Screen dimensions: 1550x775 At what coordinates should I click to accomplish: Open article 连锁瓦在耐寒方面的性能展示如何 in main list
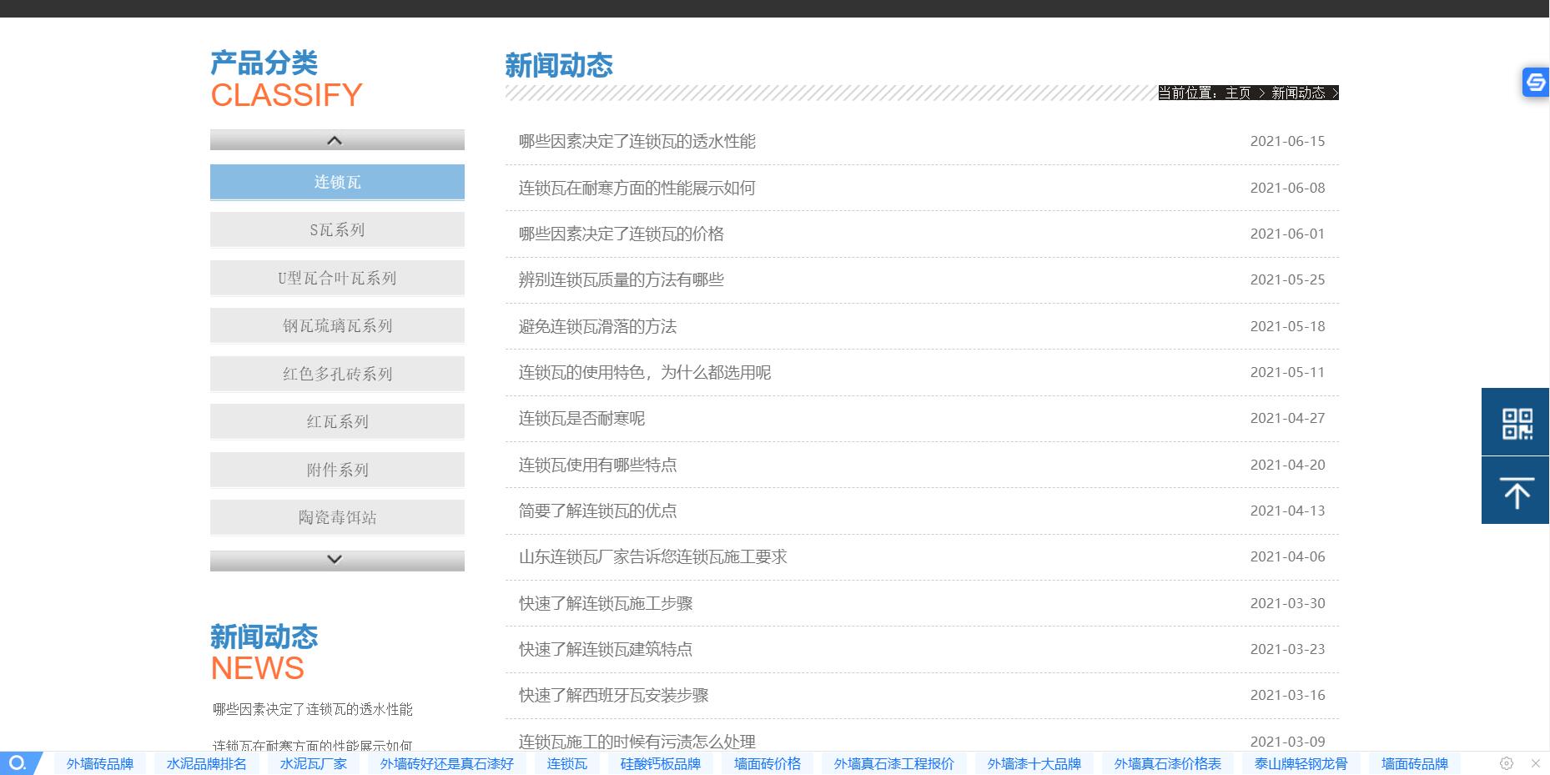tap(637, 188)
